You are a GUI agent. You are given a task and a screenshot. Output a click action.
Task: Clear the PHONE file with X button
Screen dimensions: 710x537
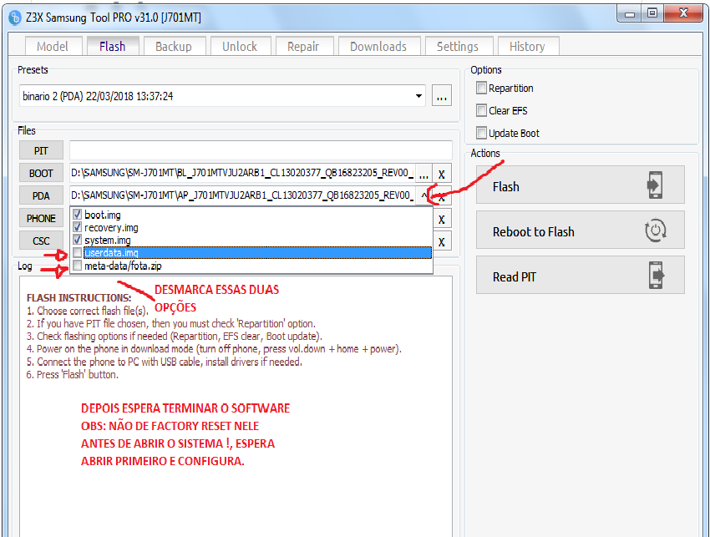pos(442,220)
